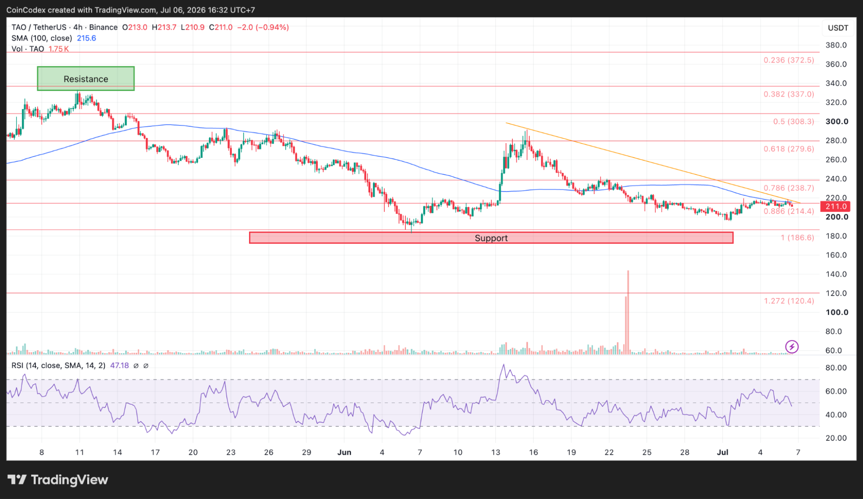Click the change value −2.0 (−0.94%)
The image size is (863, 499).
click(263, 27)
